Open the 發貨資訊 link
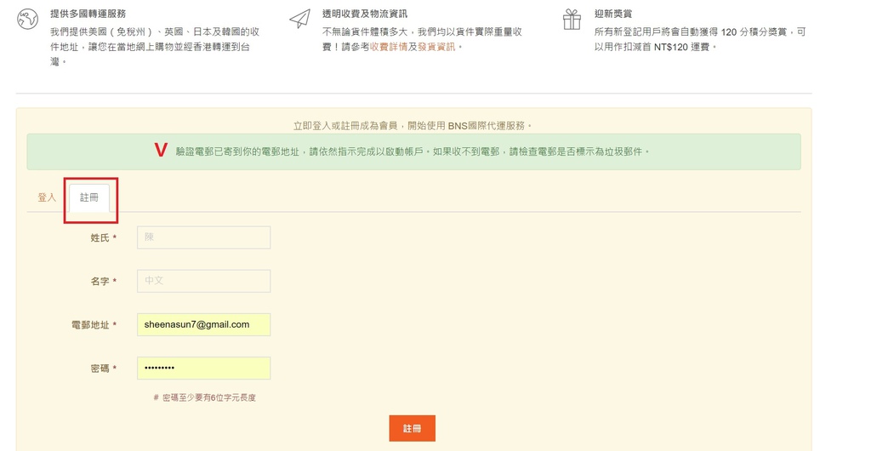Viewport: 871px width, 451px height. [436, 47]
